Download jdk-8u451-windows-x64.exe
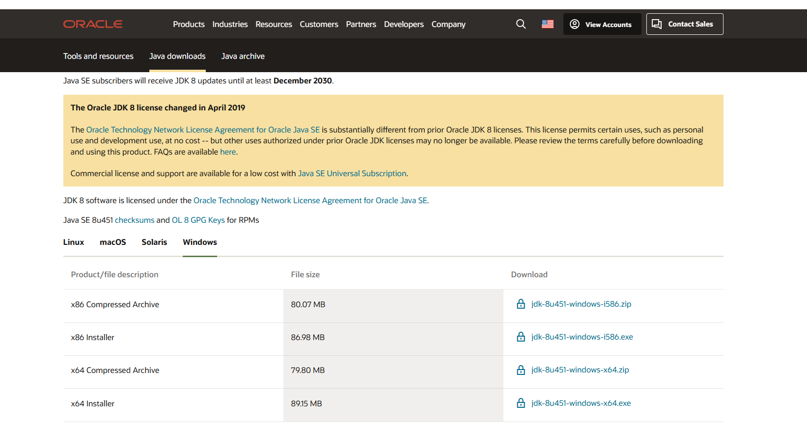The width and height of the screenshot is (807, 424). pyautogui.click(x=581, y=403)
